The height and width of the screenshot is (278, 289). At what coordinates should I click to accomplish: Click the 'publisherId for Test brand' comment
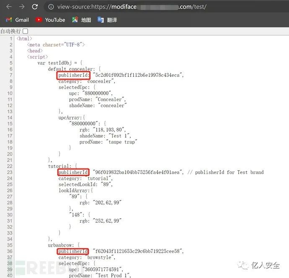(x=226, y=172)
